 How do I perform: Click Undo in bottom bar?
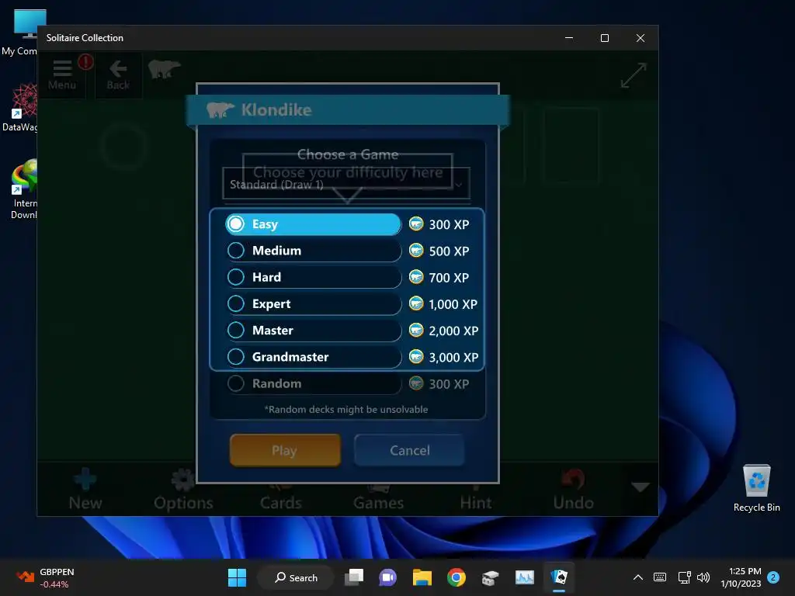pos(573,489)
